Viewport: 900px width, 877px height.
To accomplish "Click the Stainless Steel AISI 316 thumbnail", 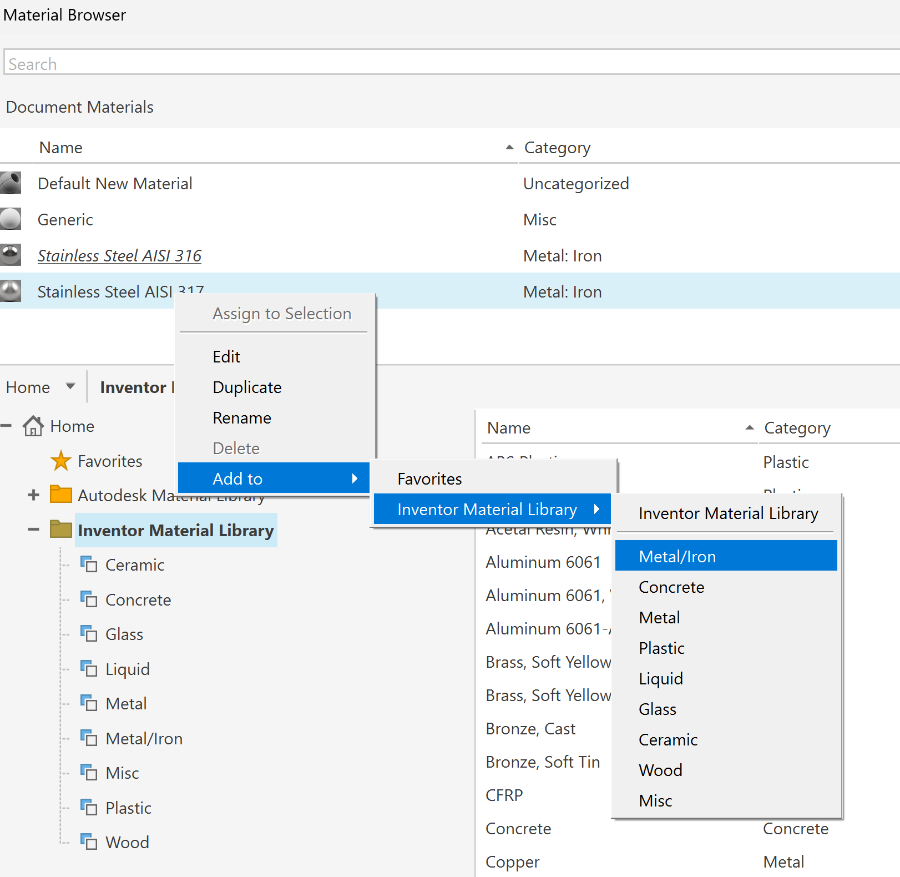I will (11, 255).
